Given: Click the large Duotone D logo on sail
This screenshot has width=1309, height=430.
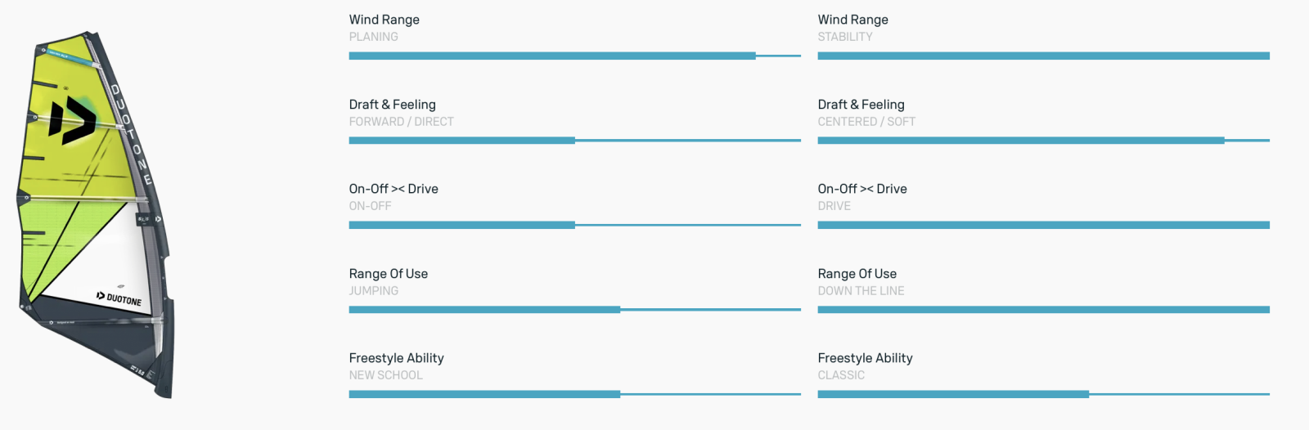Looking at the screenshot, I should point(72,120).
